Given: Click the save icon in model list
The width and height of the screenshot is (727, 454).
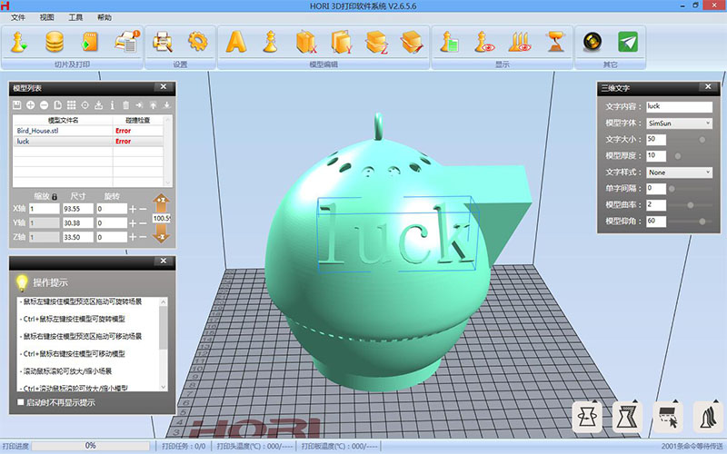Looking at the screenshot, I should point(16,105).
